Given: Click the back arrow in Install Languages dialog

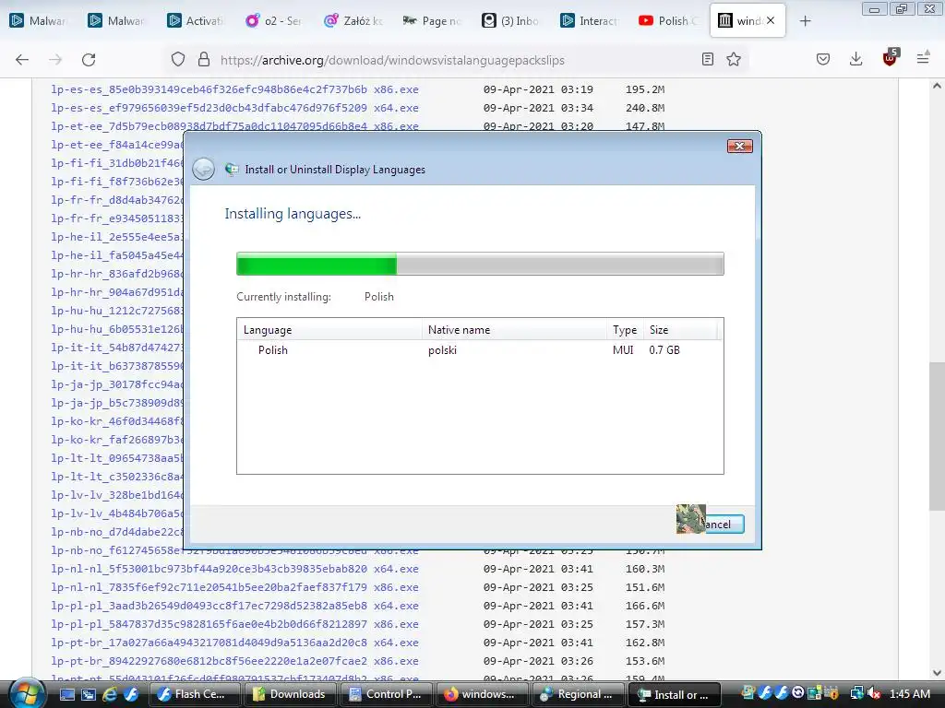Looking at the screenshot, I should [204, 170].
